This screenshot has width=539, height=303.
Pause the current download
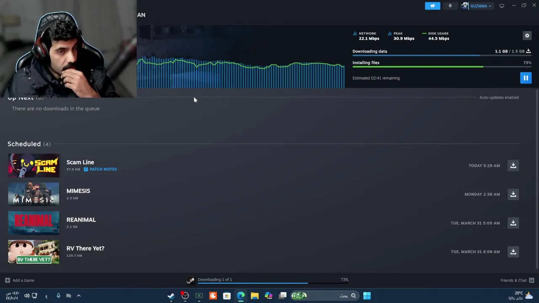click(x=526, y=78)
